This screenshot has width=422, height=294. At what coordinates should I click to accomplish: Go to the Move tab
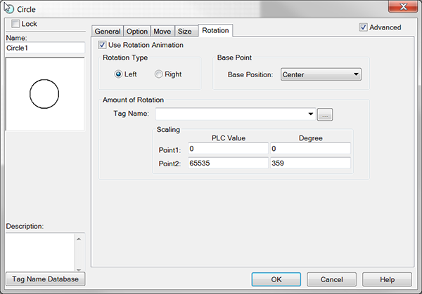[x=162, y=31]
